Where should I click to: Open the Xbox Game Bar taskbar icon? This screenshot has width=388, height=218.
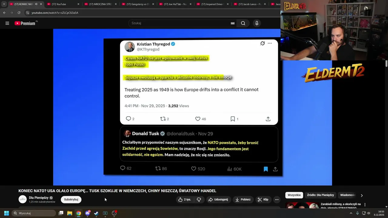[105, 213]
